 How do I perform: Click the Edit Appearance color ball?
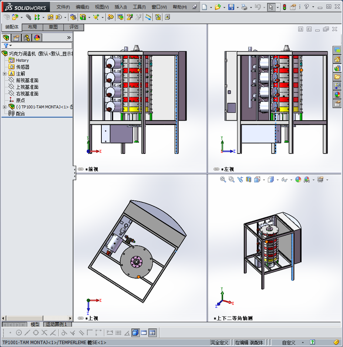pos(298,179)
